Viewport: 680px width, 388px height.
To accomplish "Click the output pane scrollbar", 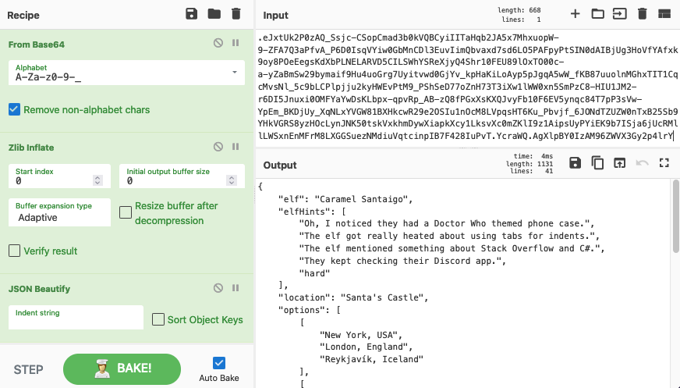I will pyautogui.click(x=675, y=216).
